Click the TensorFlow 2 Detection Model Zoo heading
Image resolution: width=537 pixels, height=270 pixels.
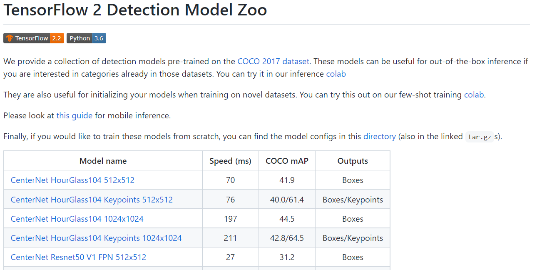coord(135,10)
